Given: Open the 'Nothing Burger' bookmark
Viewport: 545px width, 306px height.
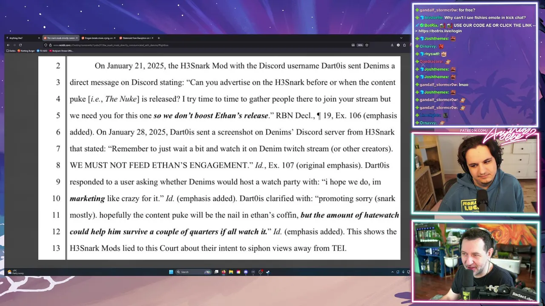Looking at the screenshot, I should [x=26, y=51].
